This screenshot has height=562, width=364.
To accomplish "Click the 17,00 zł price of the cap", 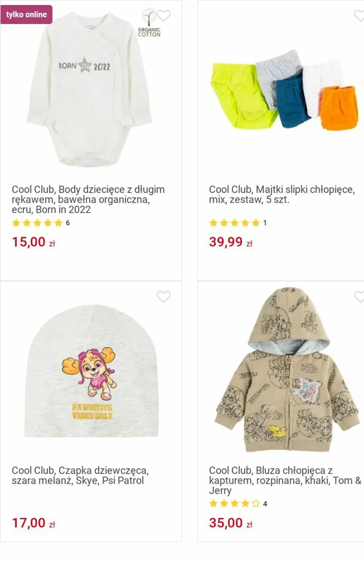I will [33, 523].
